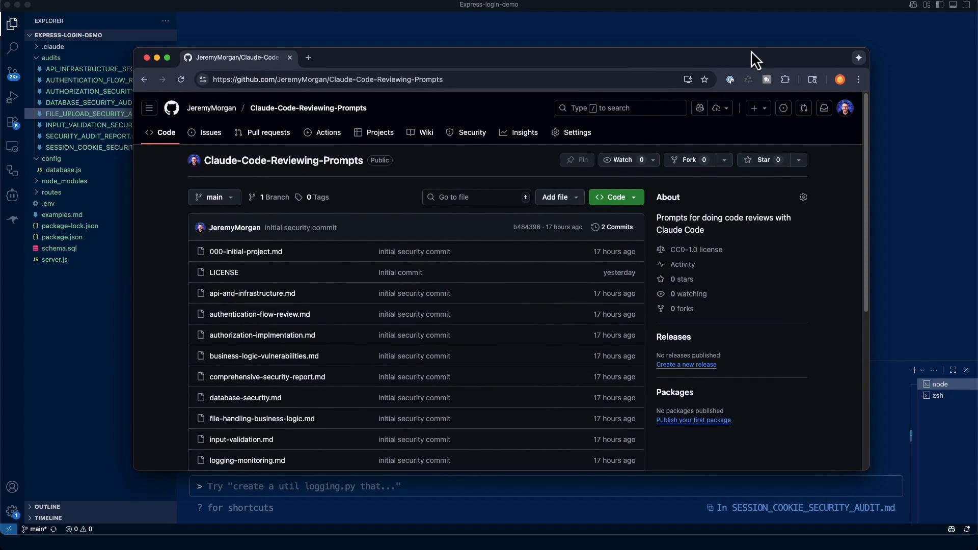This screenshot has width=978, height=550.
Task: Open the Actions tab
Action: tap(322, 132)
